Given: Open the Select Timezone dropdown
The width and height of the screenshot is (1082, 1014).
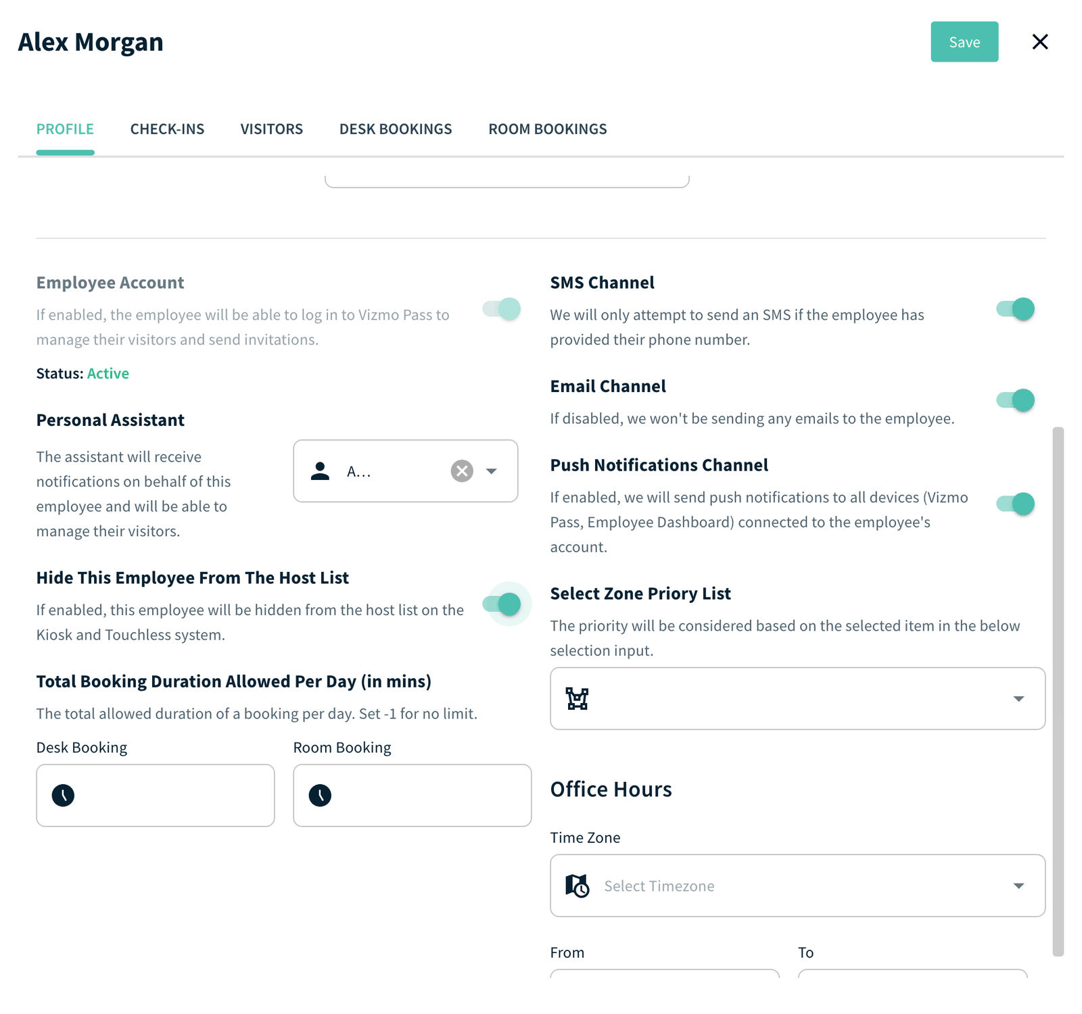Looking at the screenshot, I should (x=1018, y=886).
